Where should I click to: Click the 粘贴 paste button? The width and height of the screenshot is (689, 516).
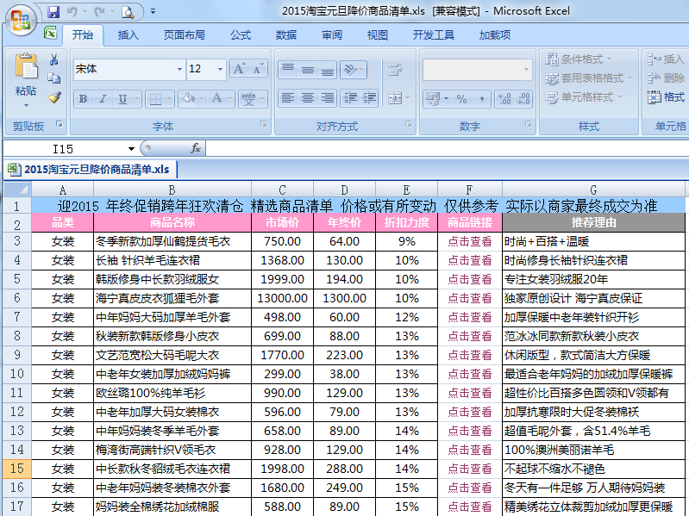coord(26,78)
